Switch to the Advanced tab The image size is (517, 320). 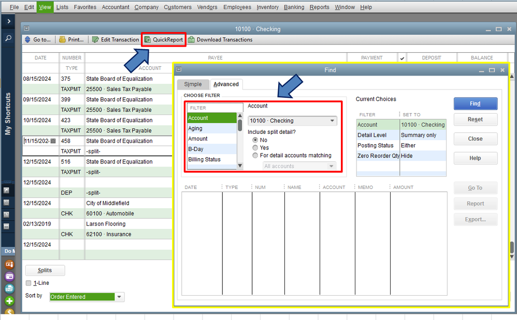click(226, 84)
